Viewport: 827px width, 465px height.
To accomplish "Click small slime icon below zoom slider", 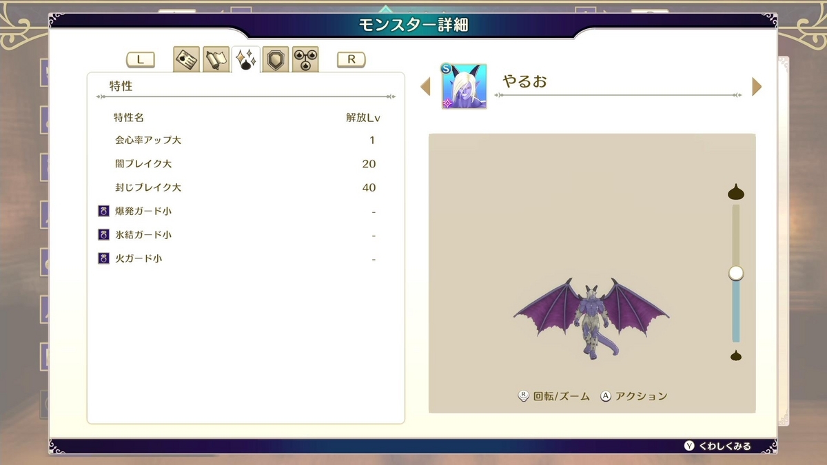I will coord(736,355).
